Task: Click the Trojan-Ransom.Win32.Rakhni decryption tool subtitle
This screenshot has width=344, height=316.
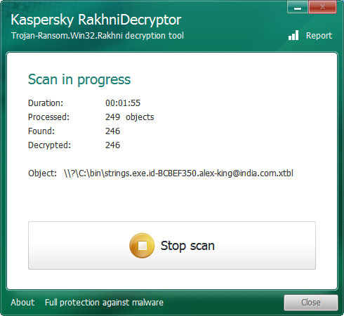Action: tap(98, 36)
